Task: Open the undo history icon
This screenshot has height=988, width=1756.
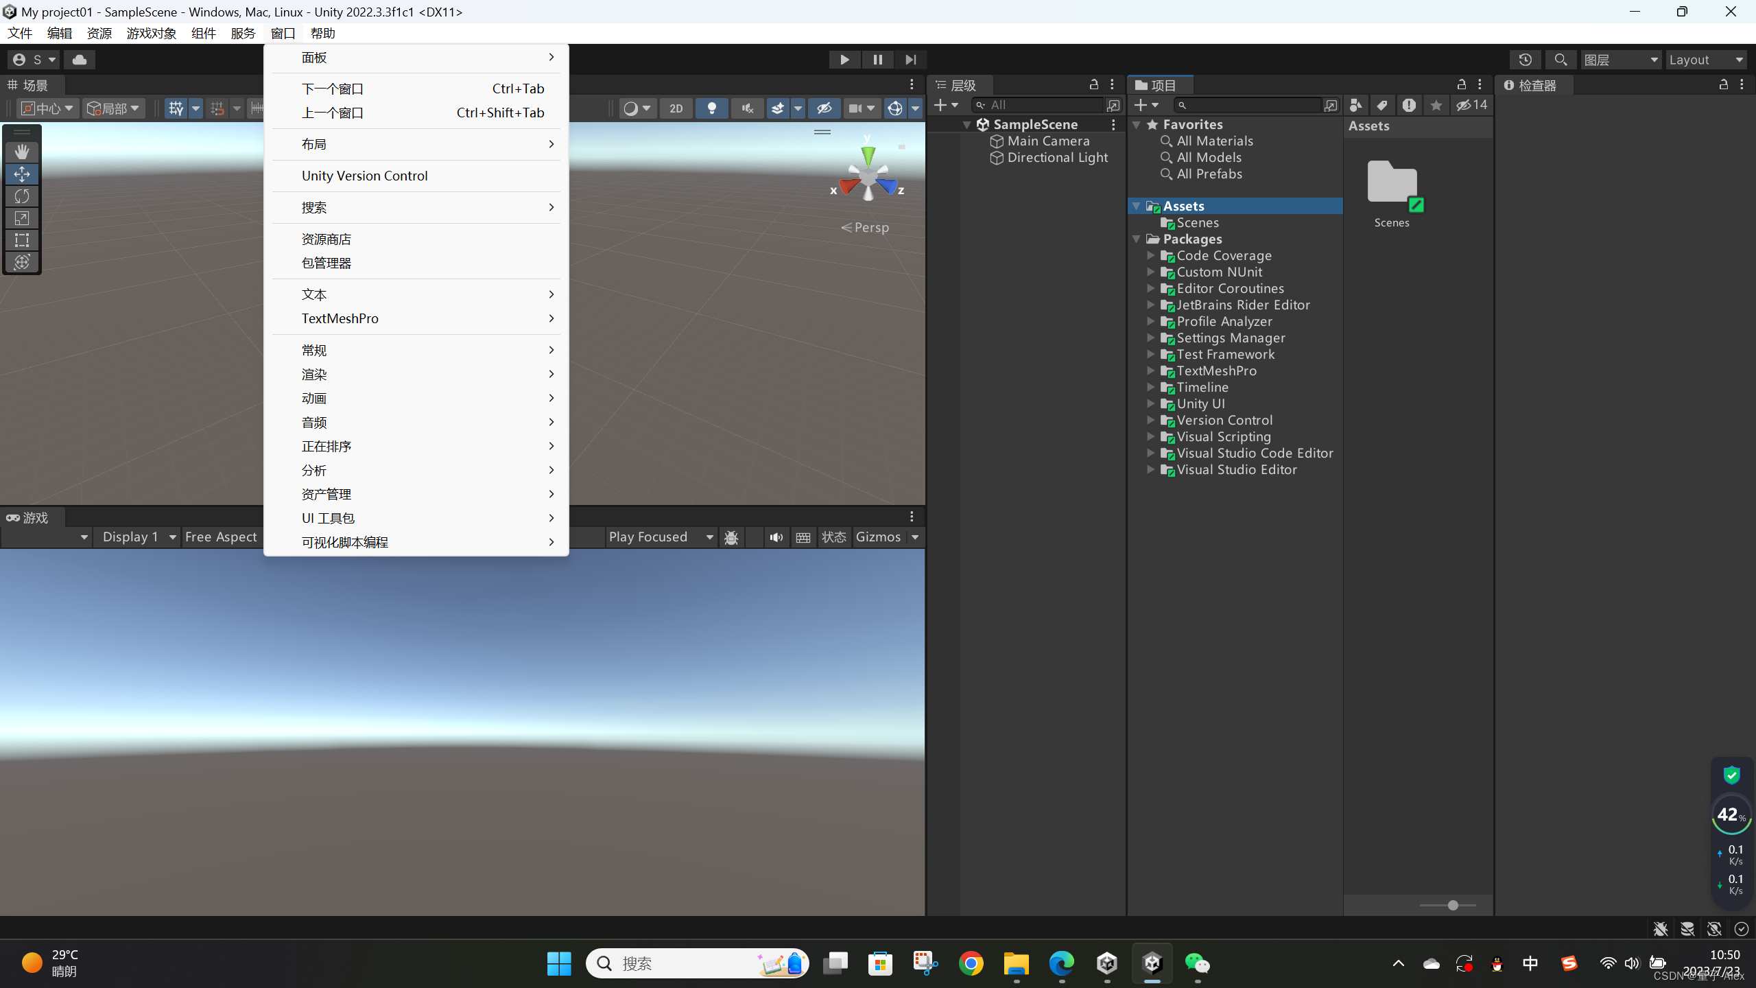Action: (x=1525, y=60)
